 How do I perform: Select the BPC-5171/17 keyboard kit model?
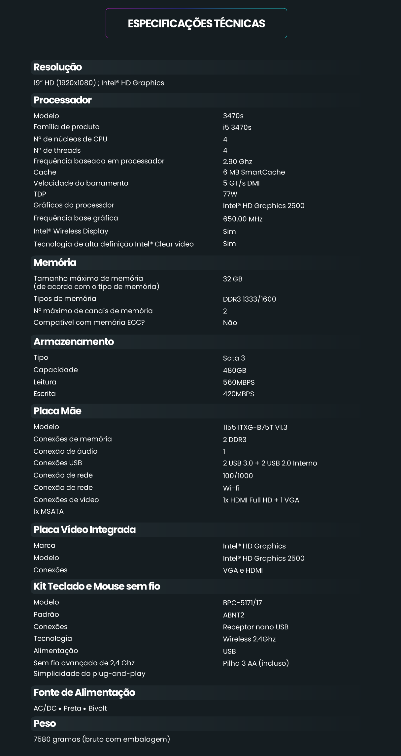pos(242,603)
